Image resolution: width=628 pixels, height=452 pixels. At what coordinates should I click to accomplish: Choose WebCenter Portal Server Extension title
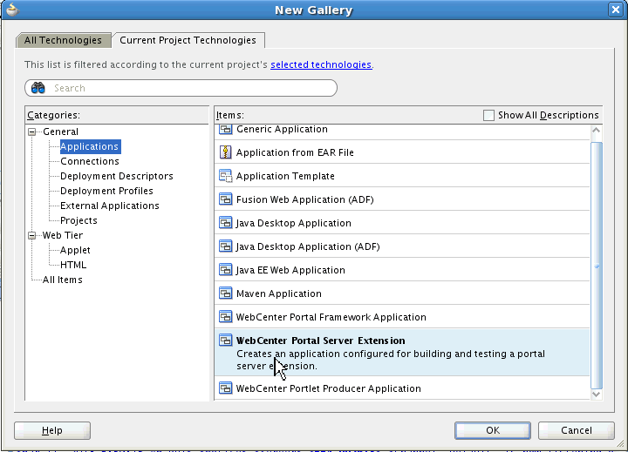(320, 341)
